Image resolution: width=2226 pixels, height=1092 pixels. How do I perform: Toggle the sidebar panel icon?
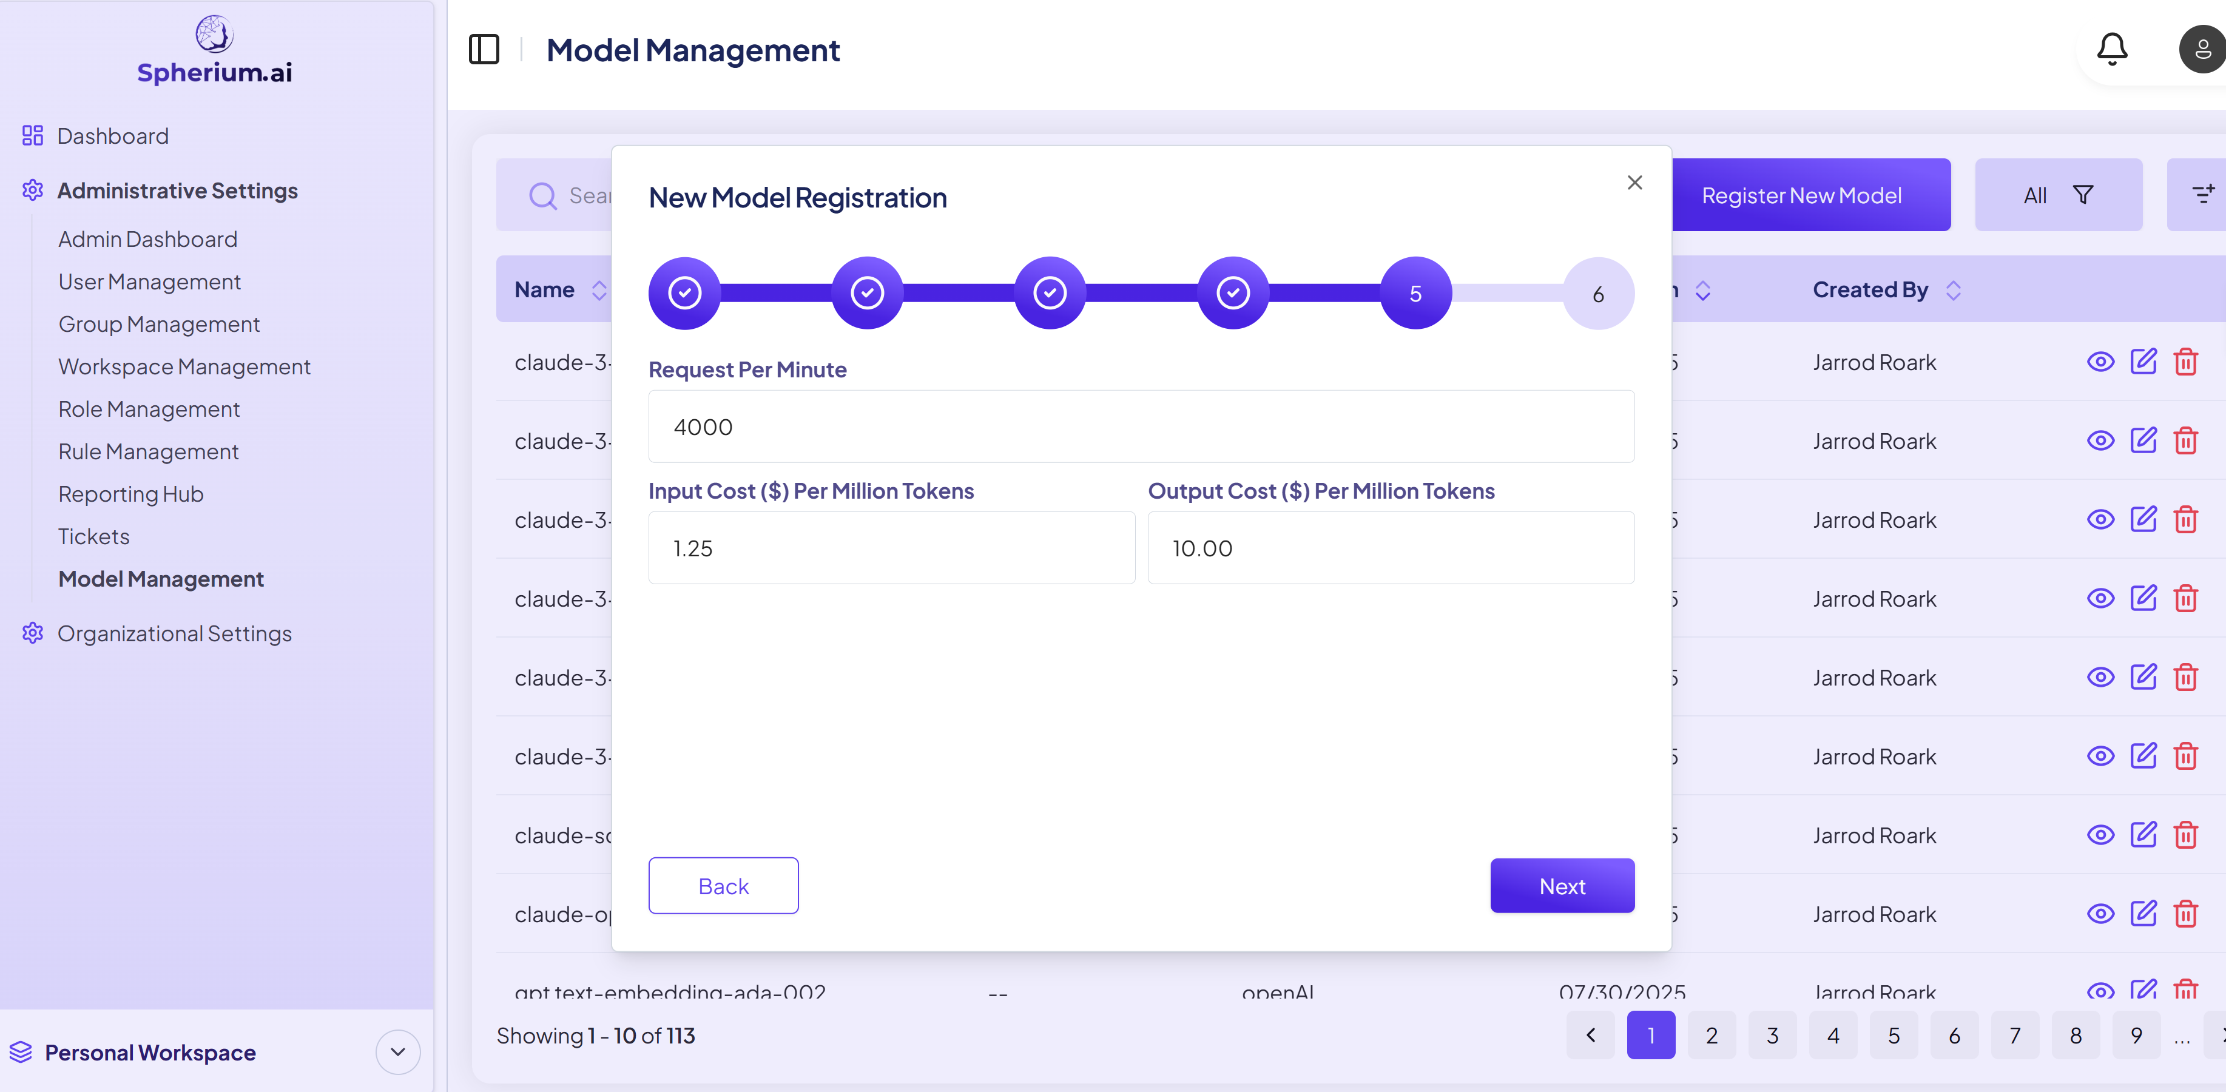pos(484,49)
